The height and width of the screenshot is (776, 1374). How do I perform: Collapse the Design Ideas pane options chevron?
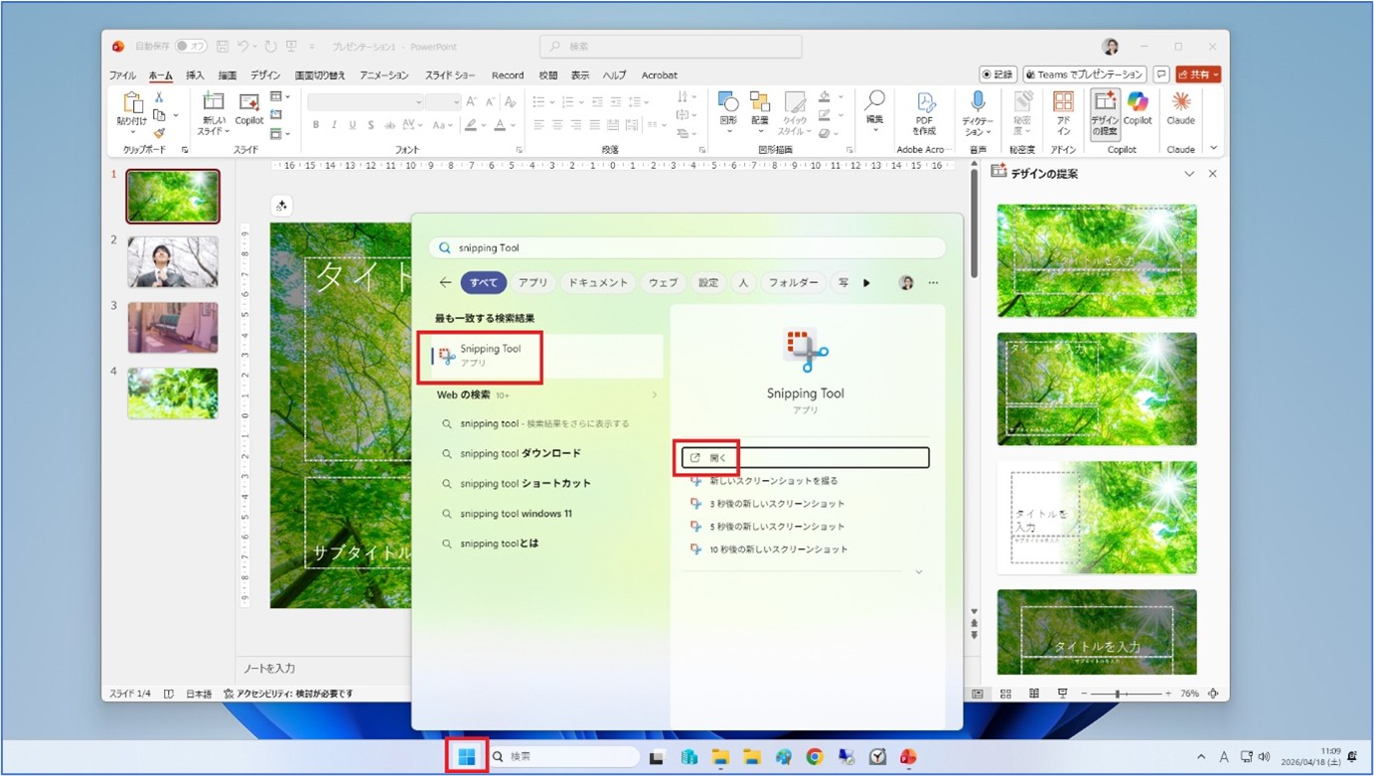pyautogui.click(x=1189, y=174)
